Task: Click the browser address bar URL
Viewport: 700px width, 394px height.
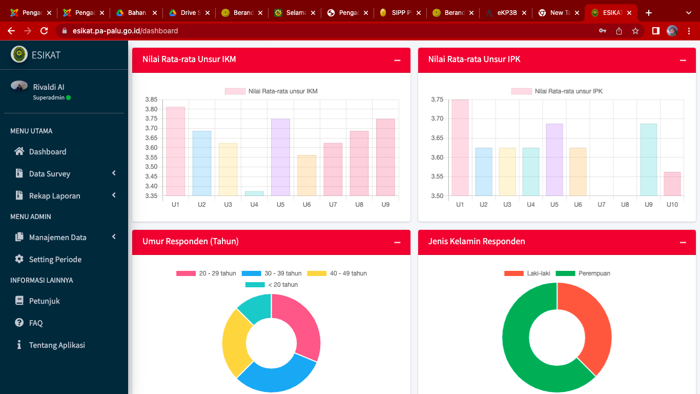Action: (126, 31)
